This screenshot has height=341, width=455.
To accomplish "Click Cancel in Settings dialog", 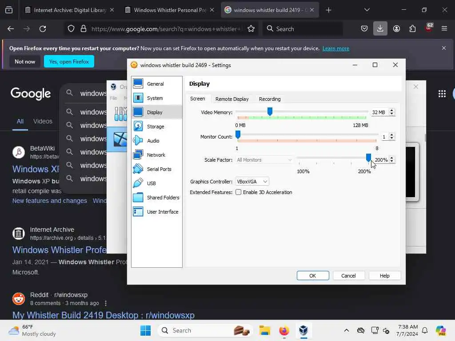I will pos(348,275).
